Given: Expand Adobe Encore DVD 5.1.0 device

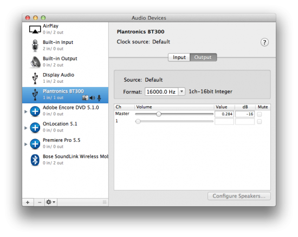Looking at the screenshot, I should pyautogui.click(x=26, y=111).
